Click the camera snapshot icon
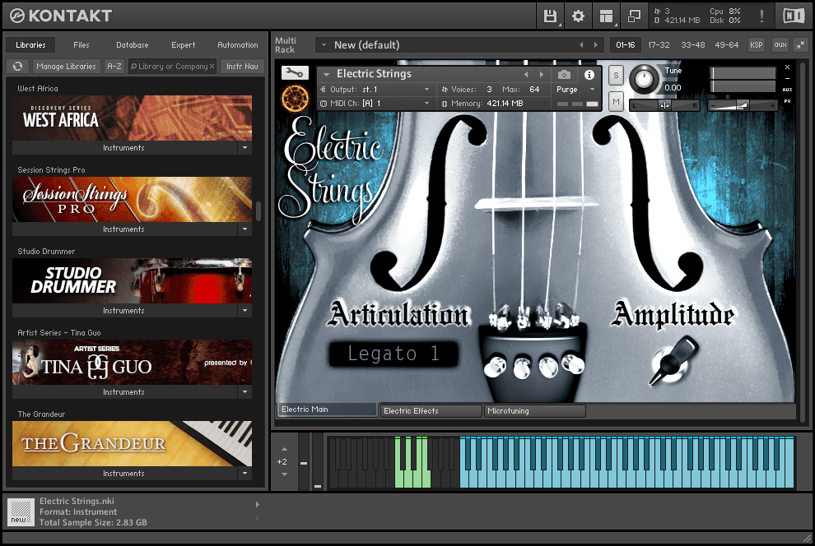 [563, 75]
